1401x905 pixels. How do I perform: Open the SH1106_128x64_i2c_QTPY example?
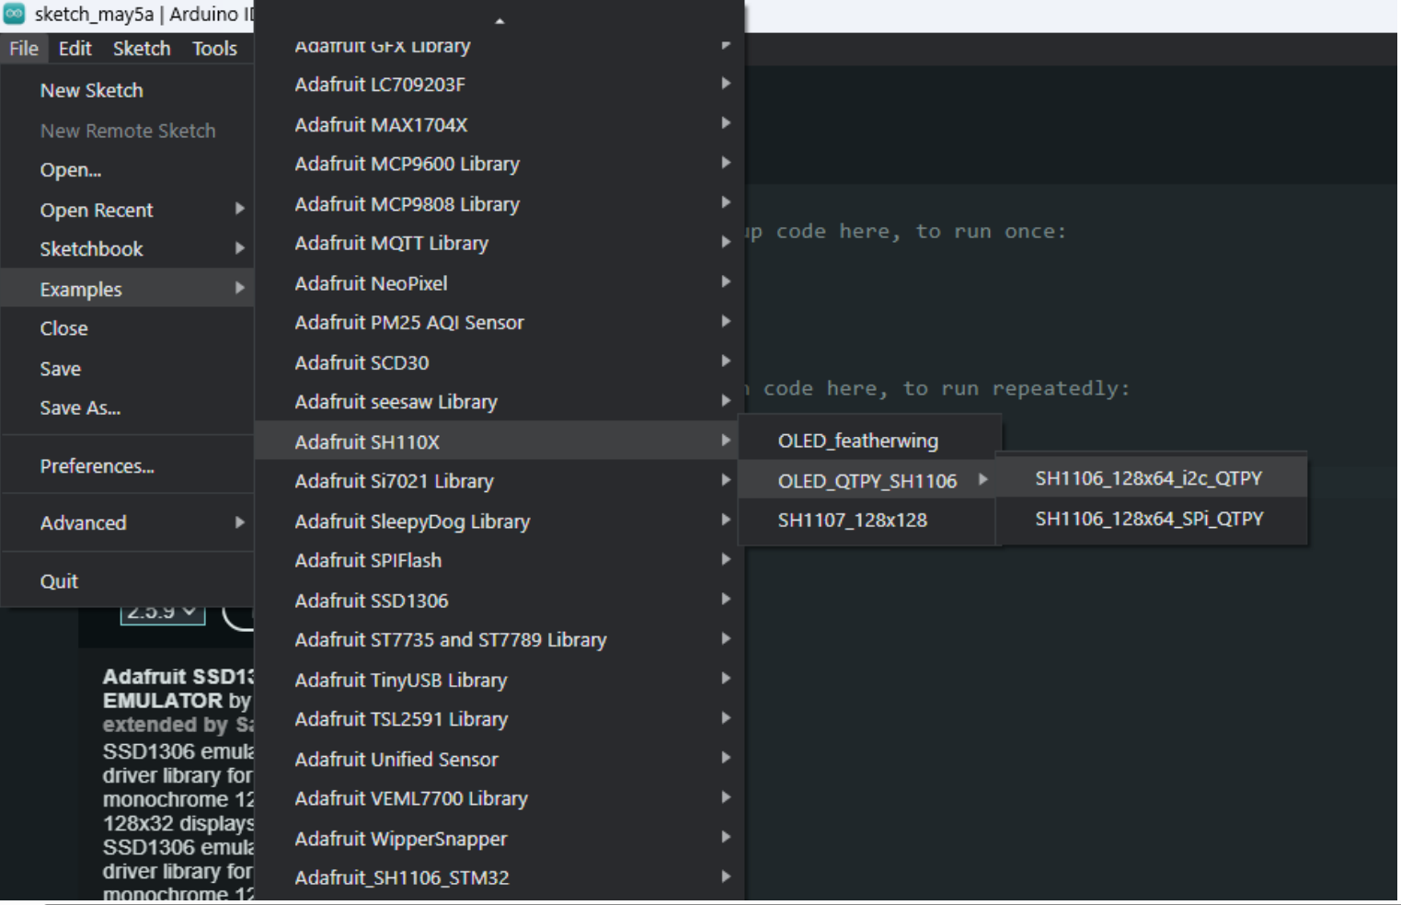click(x=1148, y=478)
